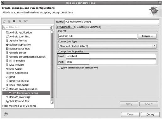Image resolution: width=162 pixels, height=119 pixels.
Task: Select the Eclipse Data Tools icon
Action: (x=7, y=49)
